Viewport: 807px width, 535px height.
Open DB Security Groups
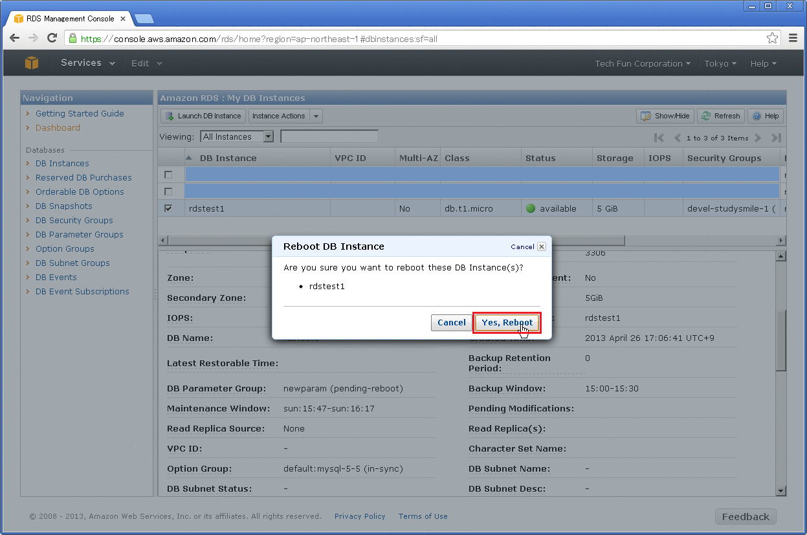click(74, 221)
